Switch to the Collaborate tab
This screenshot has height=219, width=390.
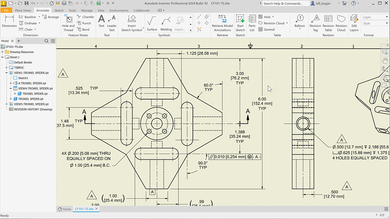[142, 10]
